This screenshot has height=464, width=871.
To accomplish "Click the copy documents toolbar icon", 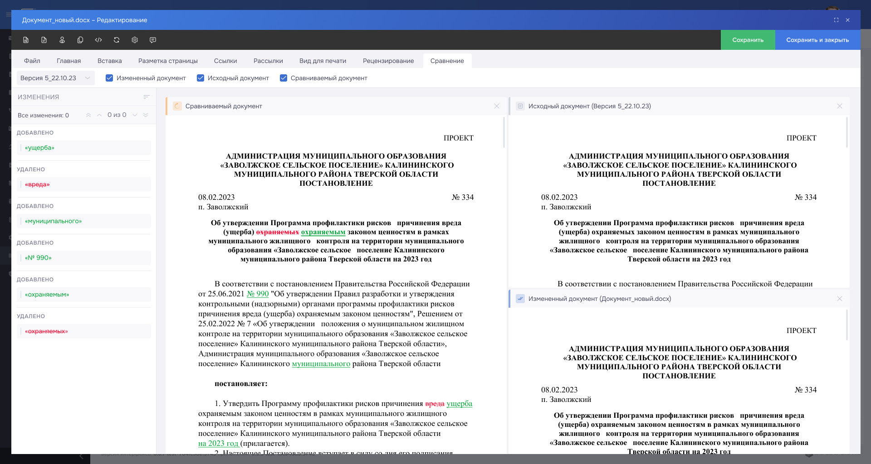I will (80, 40).
